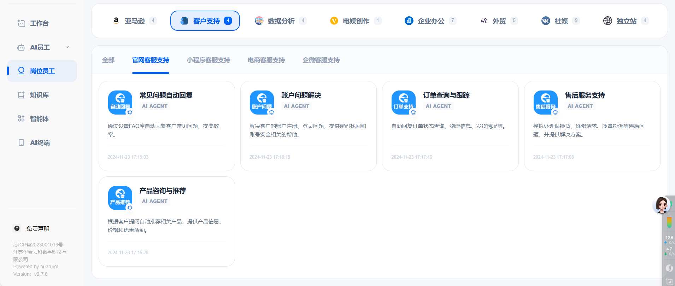The height and width of the screenshot is (286, 675).
Task: Show 全部 customer support agents
Action: (108, 60)
